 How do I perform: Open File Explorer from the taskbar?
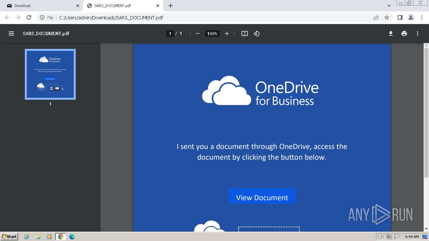click(38, 237)
